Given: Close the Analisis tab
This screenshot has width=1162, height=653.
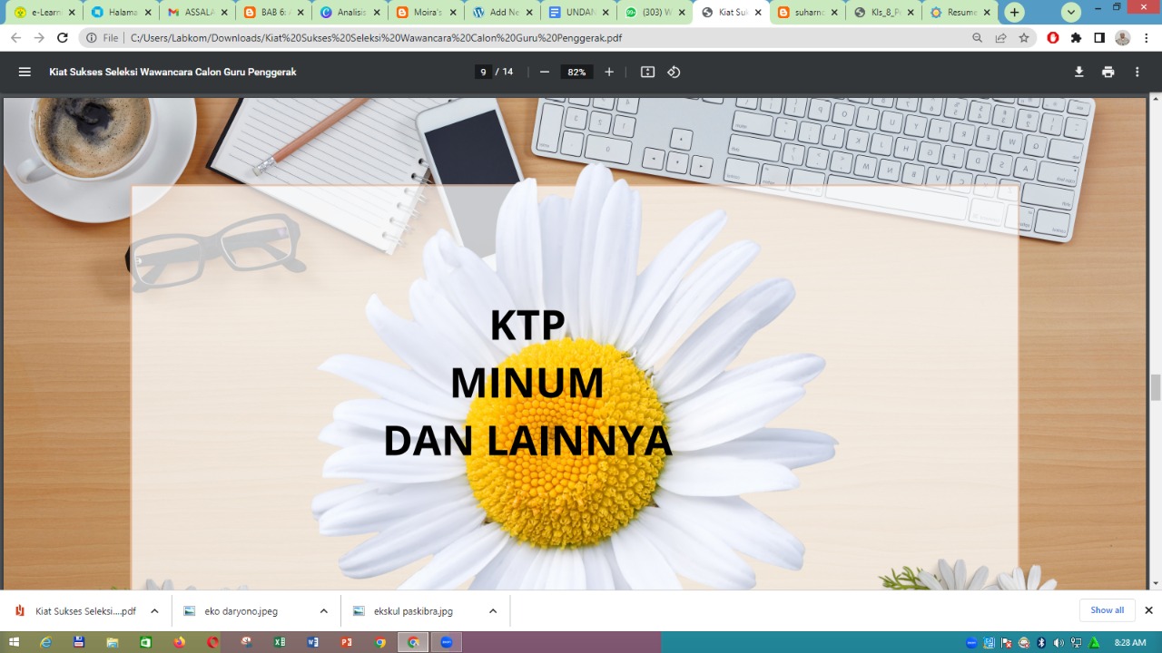Looking at the screenshot, I should (377, 13).
